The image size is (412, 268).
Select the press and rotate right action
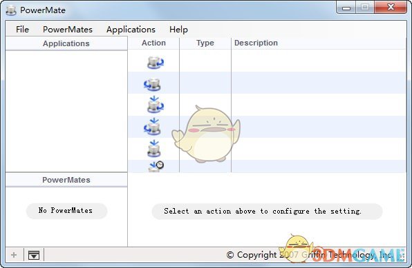tap(155, 105)
